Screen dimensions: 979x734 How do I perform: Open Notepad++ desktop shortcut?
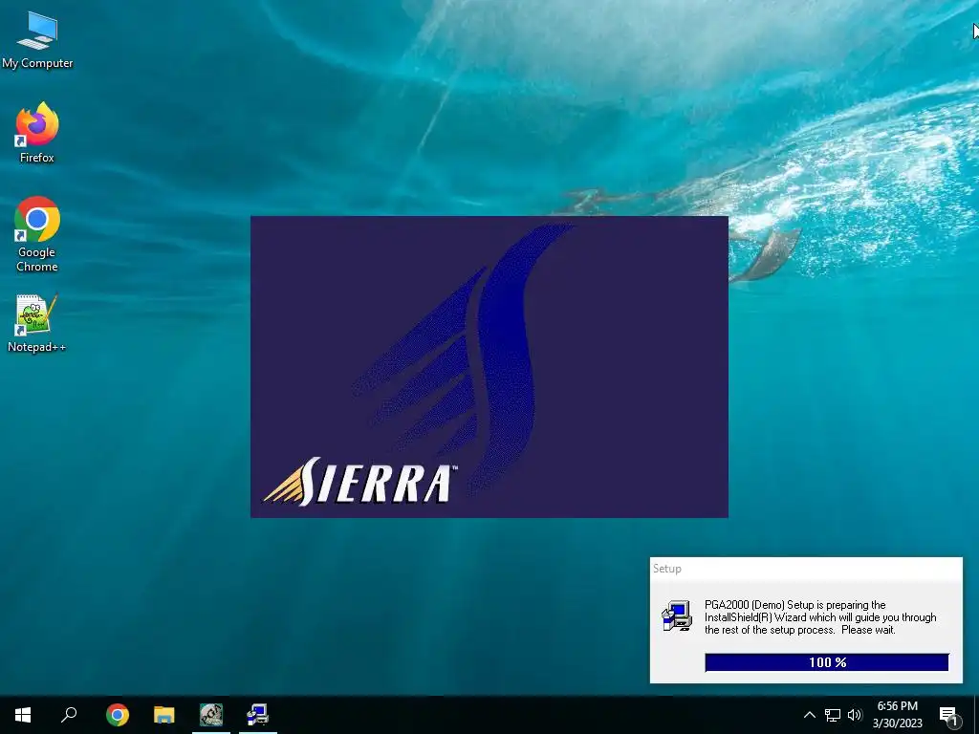tap(37, 323)
